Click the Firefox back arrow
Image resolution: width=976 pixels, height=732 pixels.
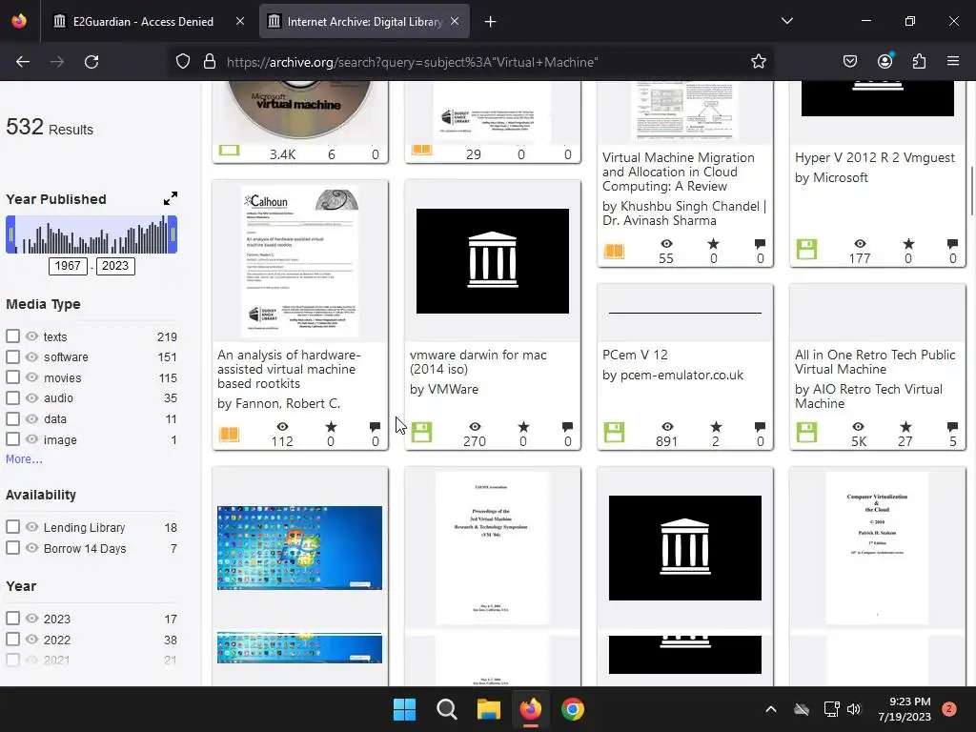coord(23,62)
